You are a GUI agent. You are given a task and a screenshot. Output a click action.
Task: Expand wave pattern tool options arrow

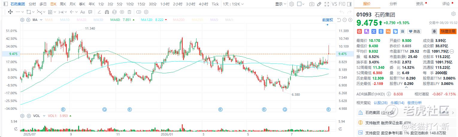click(44, 12)
